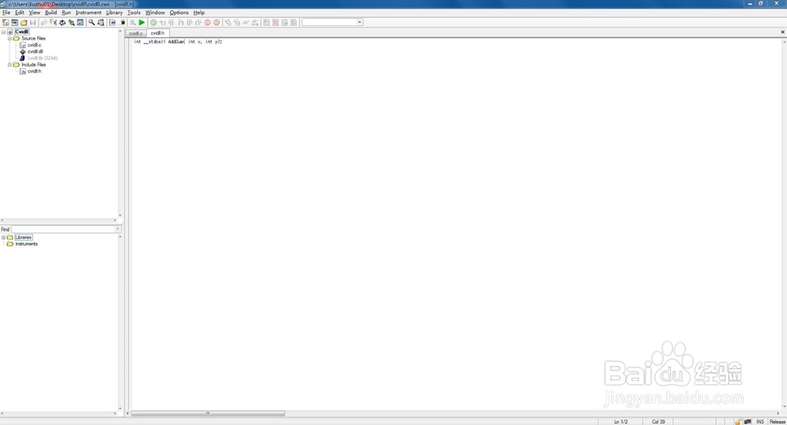The image size is (787, 425).
Task: Click the Instruments tree item label
Action: click(x=27, y=244)
